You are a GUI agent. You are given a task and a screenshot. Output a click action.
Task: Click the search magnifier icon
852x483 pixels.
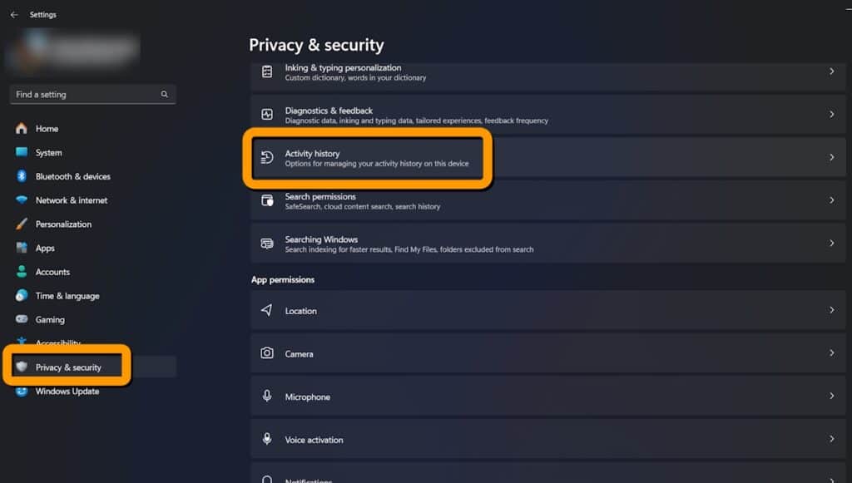[165, 95]
